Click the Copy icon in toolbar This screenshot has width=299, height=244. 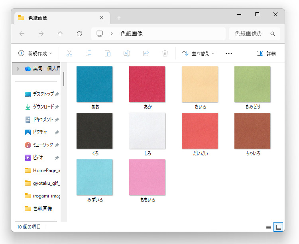coord(89,53)
